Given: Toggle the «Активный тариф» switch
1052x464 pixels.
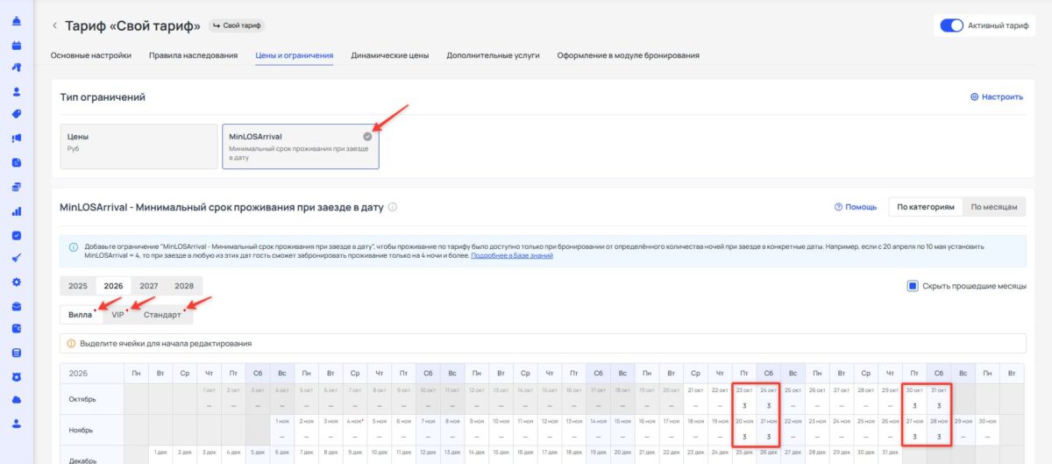Looking at the screenshot, I should [x=952, y=25].
